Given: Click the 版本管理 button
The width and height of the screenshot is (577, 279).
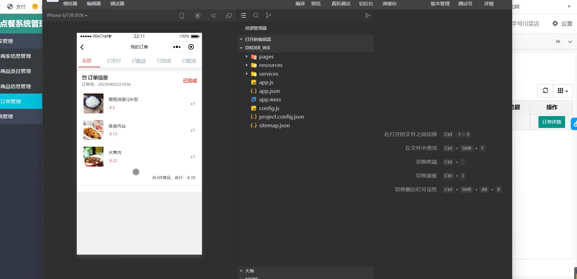Looking at the screenshot, I should (440, 3).
